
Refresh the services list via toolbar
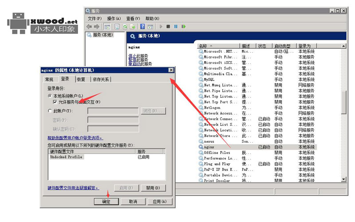coord(125,27)
